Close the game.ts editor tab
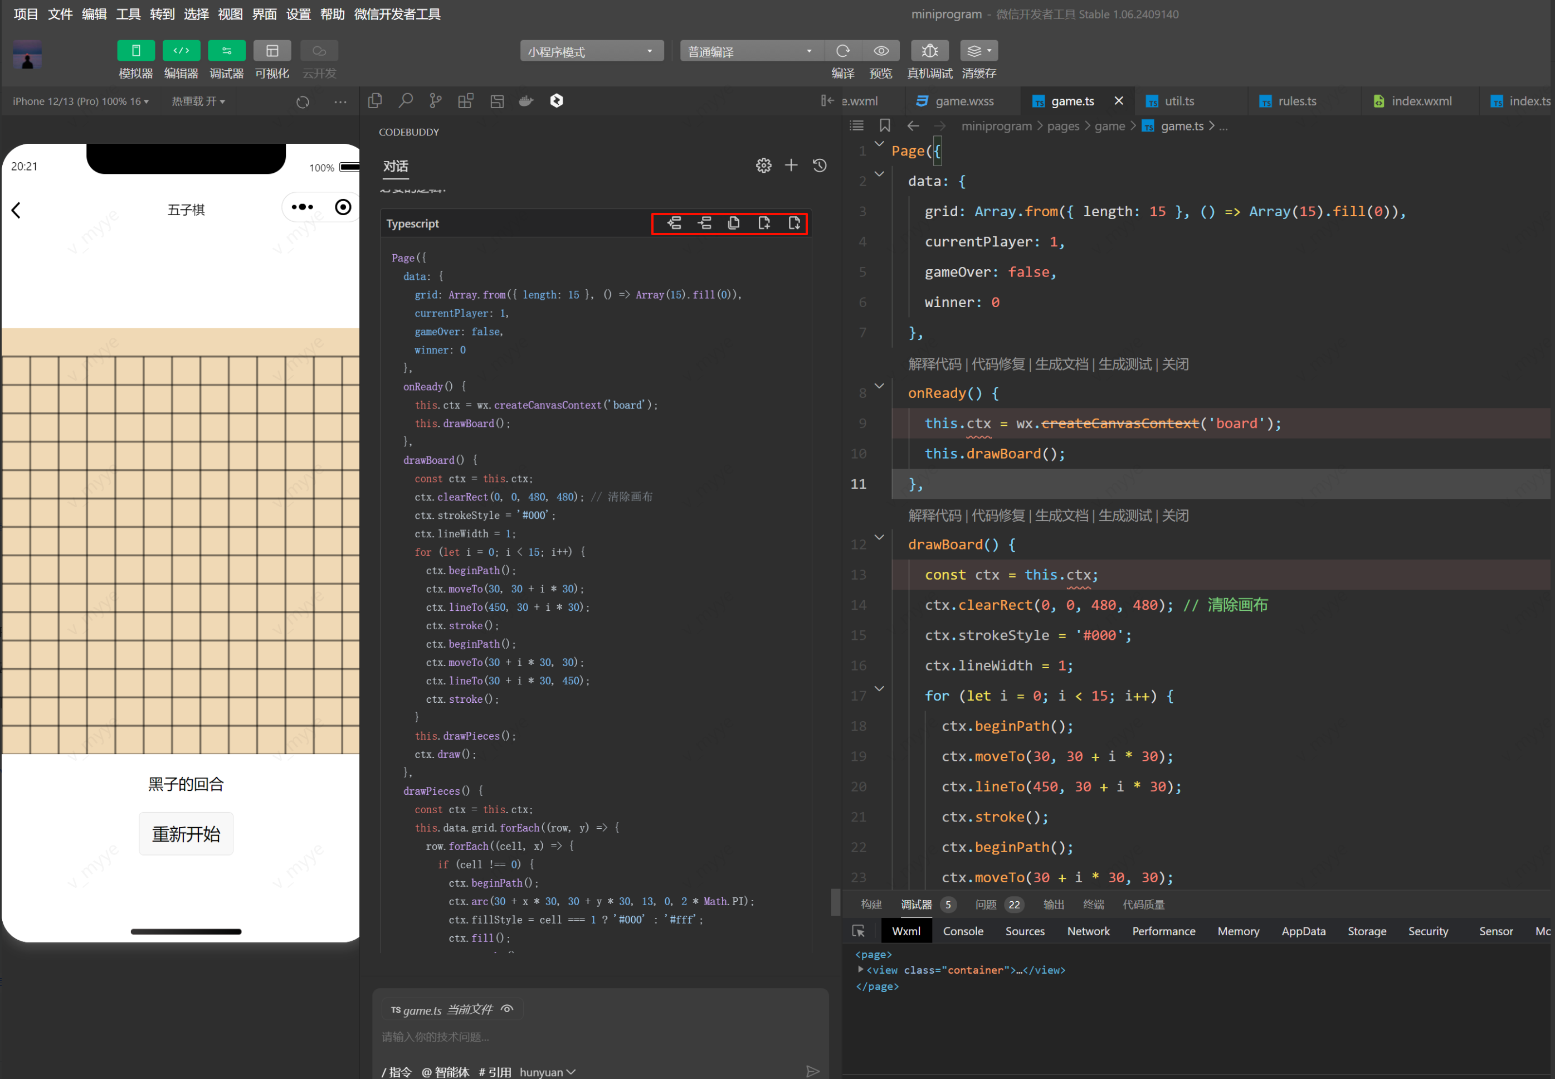 point(1118,101)
